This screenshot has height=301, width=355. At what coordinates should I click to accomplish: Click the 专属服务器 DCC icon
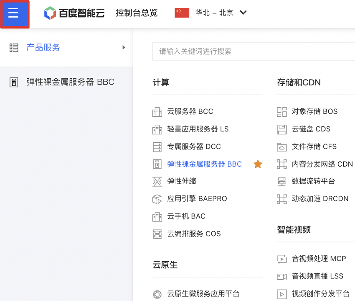[157, 147]
